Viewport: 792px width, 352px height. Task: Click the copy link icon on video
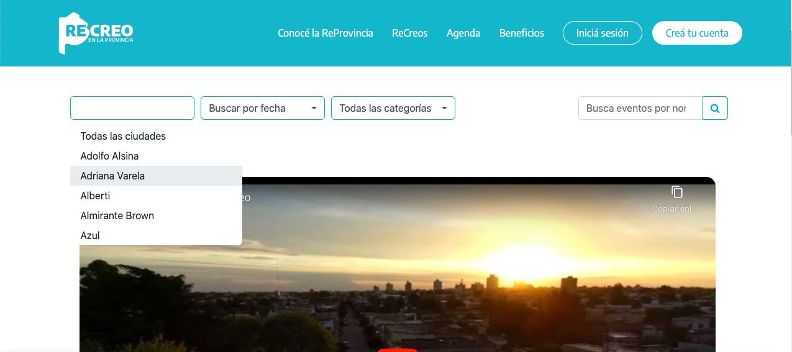tap(676, 192)
